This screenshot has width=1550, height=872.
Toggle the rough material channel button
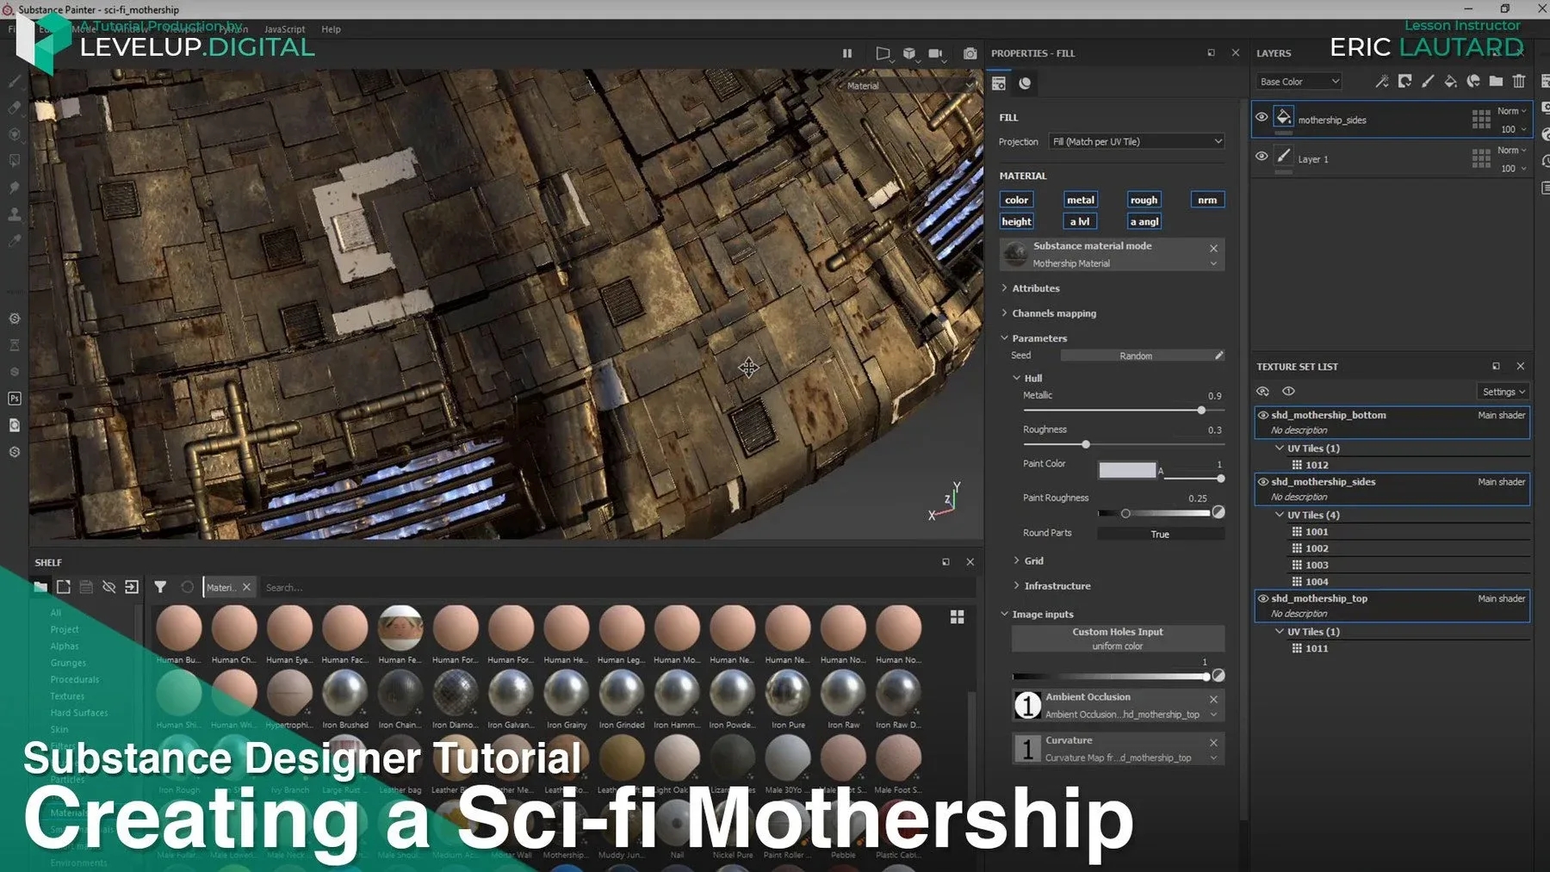[1144, 200]
